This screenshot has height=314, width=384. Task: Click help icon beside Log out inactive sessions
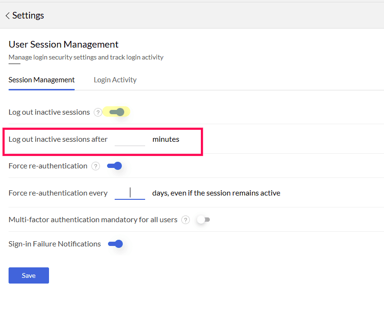coord(98,112)
